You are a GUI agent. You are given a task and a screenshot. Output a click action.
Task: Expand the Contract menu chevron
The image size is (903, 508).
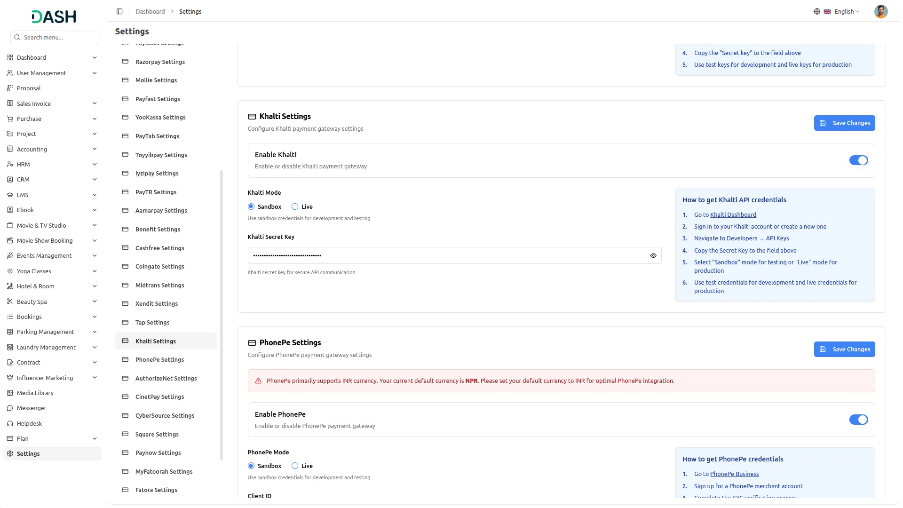click(95, 362)
